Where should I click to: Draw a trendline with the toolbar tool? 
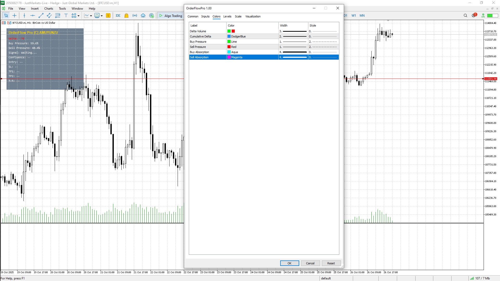pyautogui.click(x=41, y=16)
